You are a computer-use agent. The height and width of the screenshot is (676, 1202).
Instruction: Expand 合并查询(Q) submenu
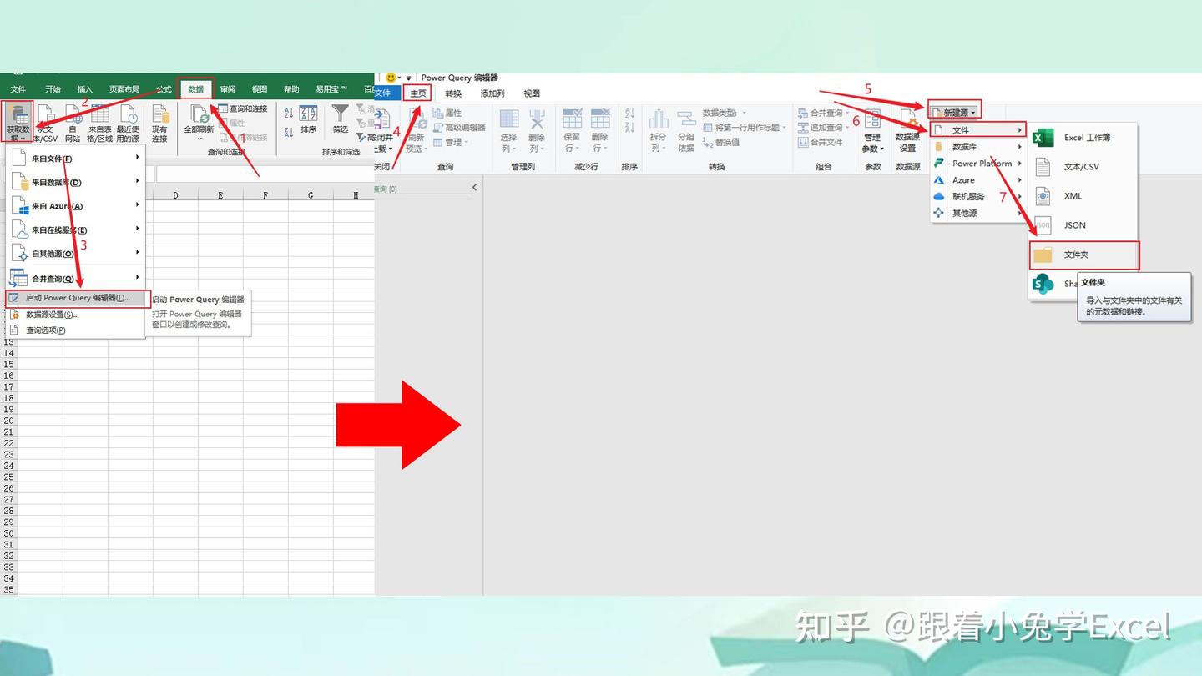coord(76,279)
